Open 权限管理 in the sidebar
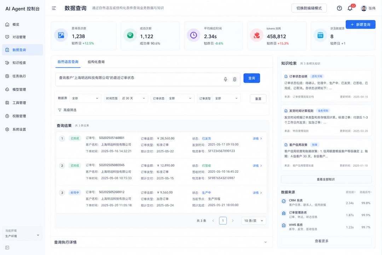Screen dimensions: 382x255 click(22, 116)
